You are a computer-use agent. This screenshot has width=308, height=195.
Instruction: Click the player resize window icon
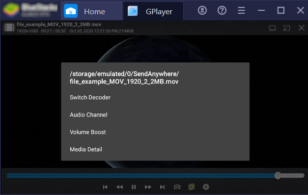287,28
